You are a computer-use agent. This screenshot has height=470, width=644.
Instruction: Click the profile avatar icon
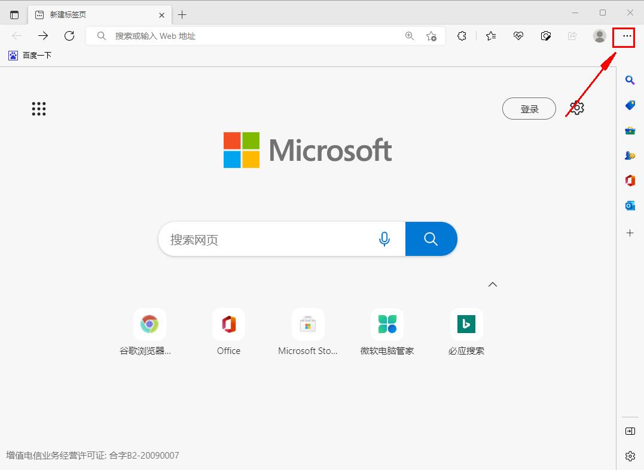[600, 36]
